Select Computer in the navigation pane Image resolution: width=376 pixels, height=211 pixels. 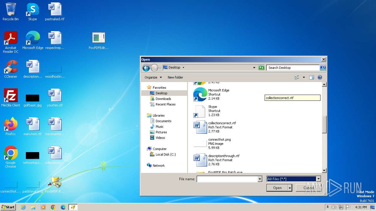[157, 149]
